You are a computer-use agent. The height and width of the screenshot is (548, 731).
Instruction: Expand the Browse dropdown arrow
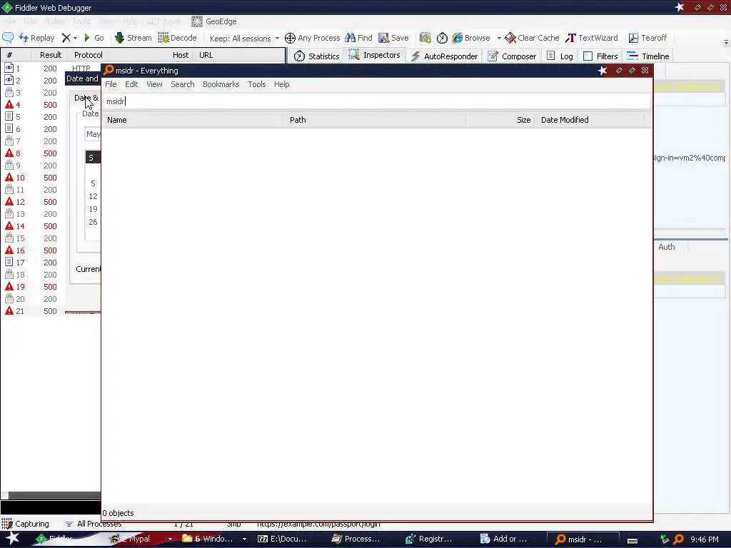tap(499, 39)
